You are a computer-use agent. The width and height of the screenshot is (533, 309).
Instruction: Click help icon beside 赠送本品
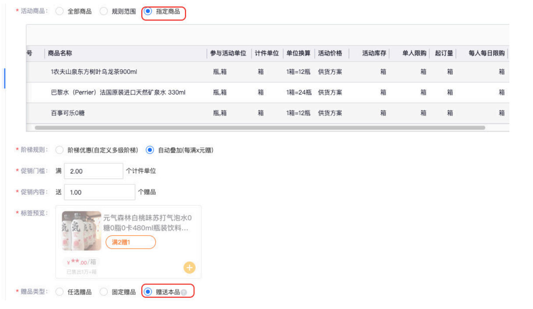coord(184,292)
